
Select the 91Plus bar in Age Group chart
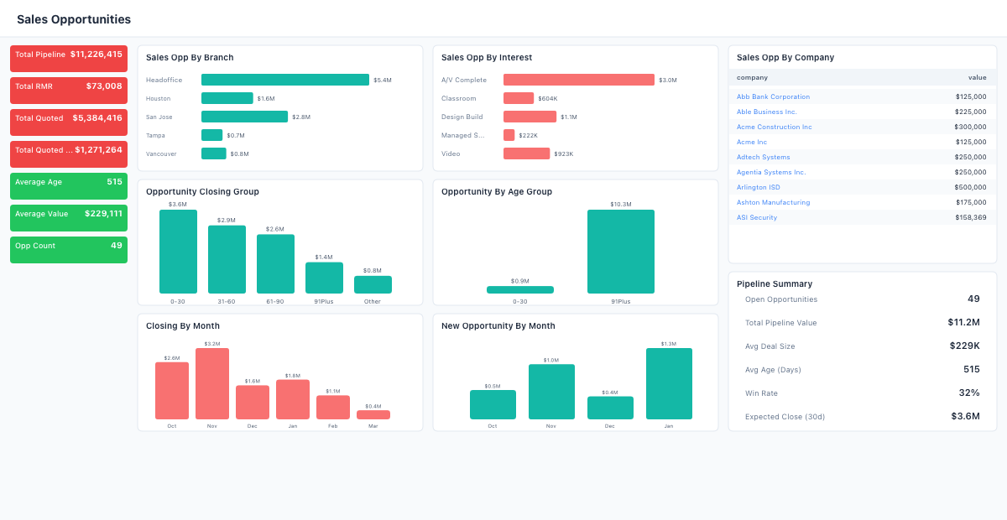620,252
